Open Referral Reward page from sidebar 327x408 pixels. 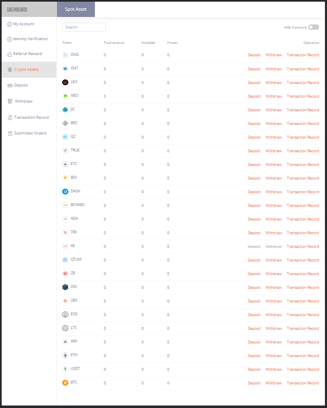[27, 54]
